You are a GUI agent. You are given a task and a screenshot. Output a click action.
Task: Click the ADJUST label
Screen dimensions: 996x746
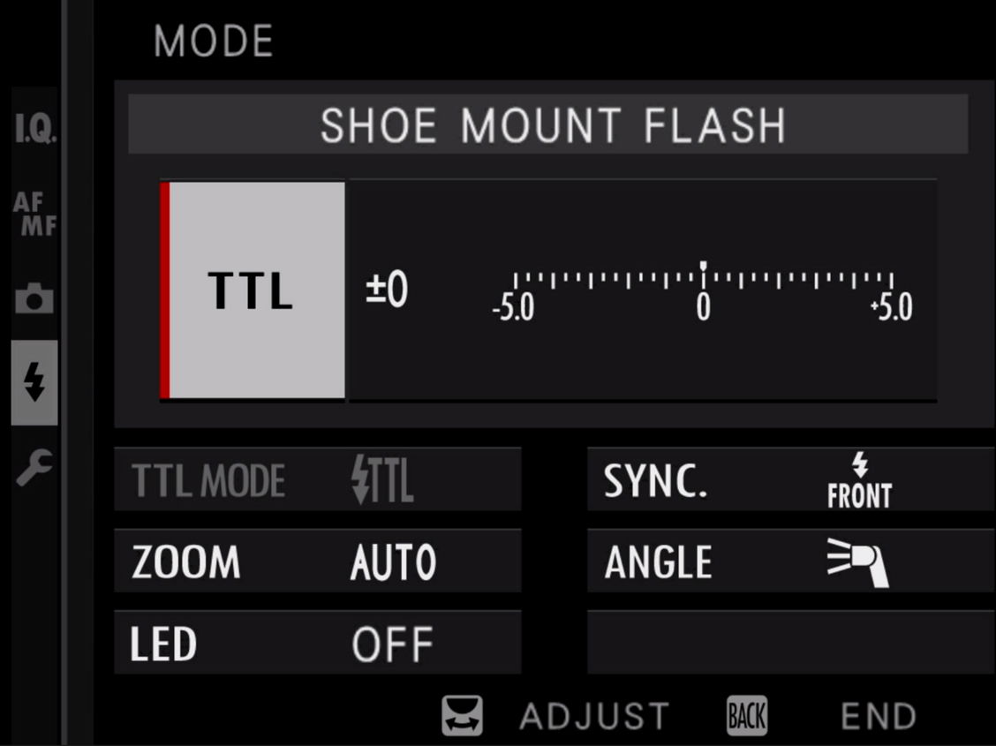pos(593,716)
